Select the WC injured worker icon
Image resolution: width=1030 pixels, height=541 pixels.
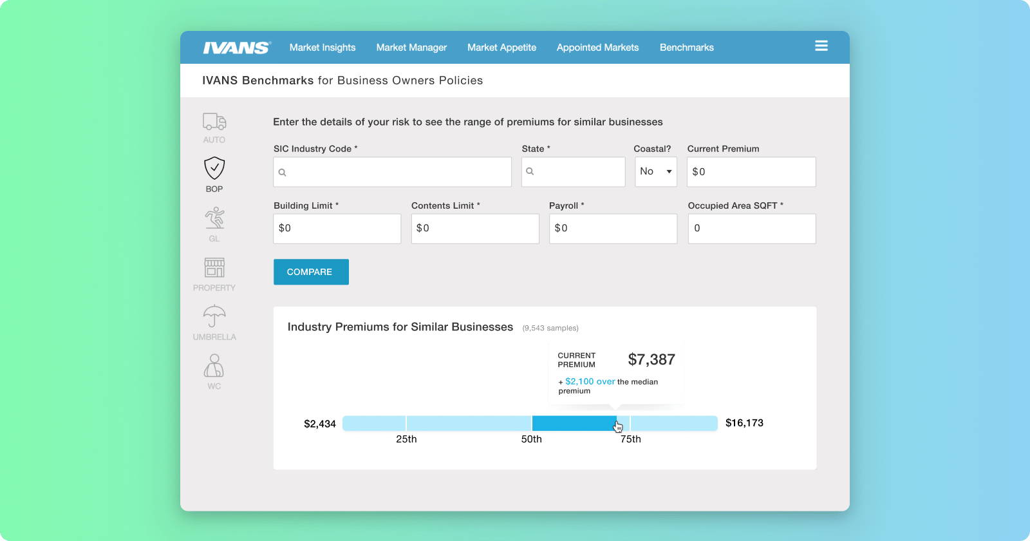(x=214, y=365)
